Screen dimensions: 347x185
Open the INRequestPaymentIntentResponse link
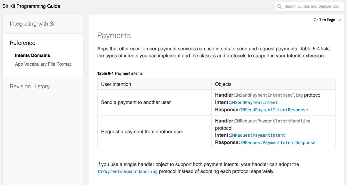point(278,143)
